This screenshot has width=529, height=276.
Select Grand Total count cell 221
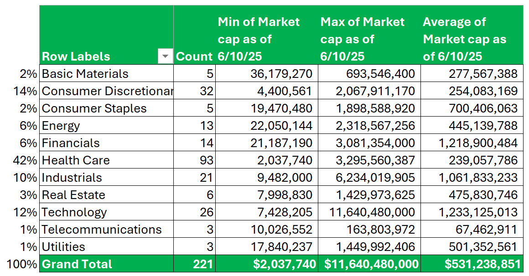[194, 264]
